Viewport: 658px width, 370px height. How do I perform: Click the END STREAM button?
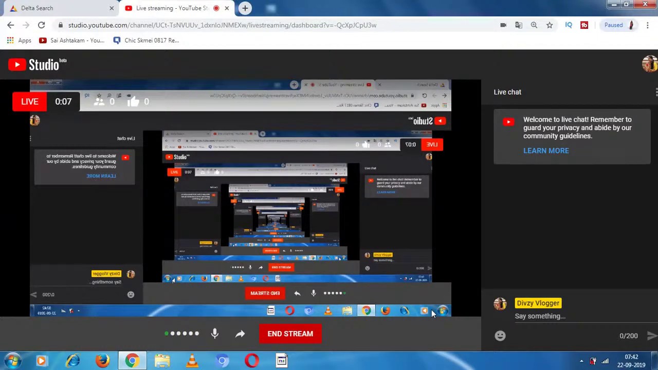click(x=290, y=334)
